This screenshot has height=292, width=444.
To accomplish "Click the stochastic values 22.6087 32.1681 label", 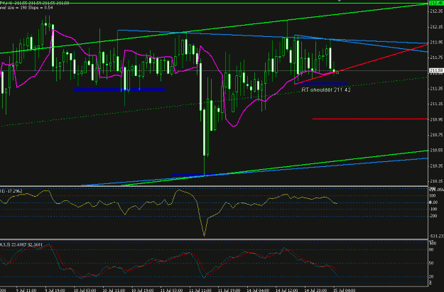I will click(28, 244).
